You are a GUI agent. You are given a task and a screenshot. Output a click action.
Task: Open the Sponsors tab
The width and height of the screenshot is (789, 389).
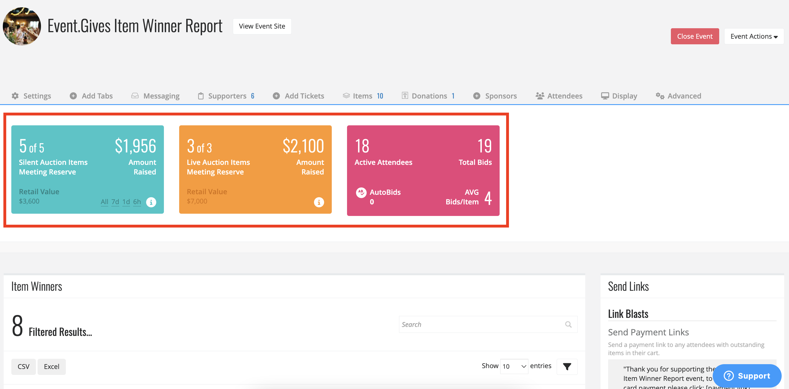click(x=495, y=96)
